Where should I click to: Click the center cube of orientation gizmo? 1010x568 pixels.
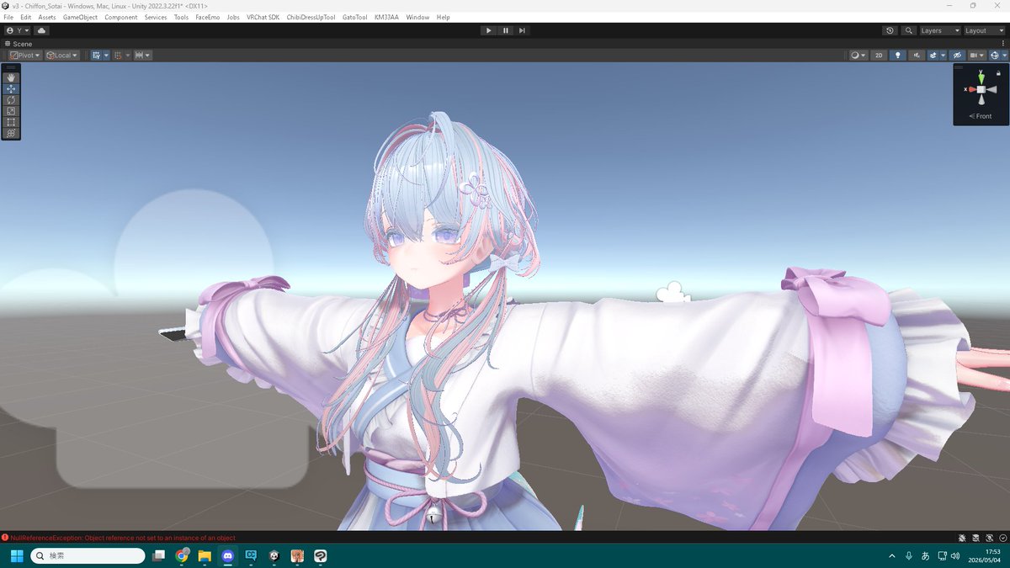click(x=981, y=89)
